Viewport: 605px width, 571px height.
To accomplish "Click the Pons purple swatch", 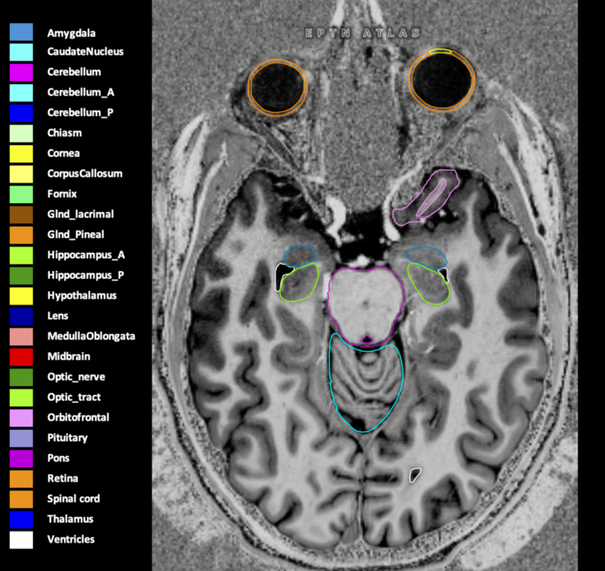I will 21,459.
